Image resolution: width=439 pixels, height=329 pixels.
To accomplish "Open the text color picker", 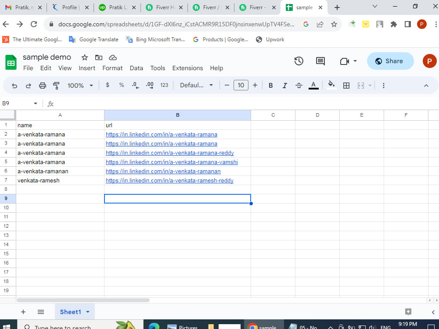I will pos(313,86).
